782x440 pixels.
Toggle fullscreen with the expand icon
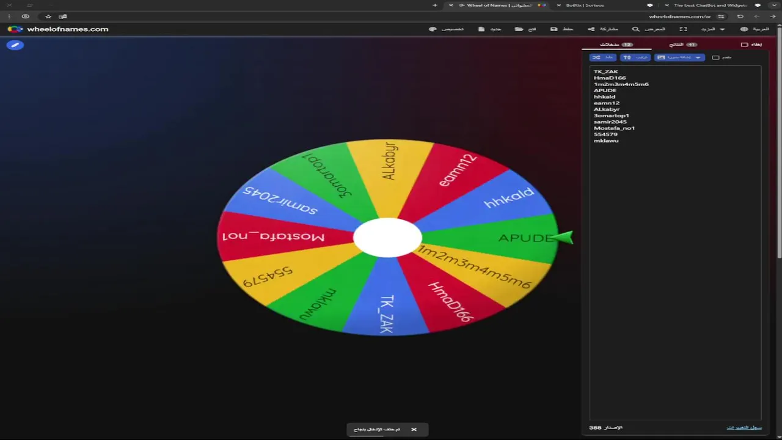tap(684, 29)
